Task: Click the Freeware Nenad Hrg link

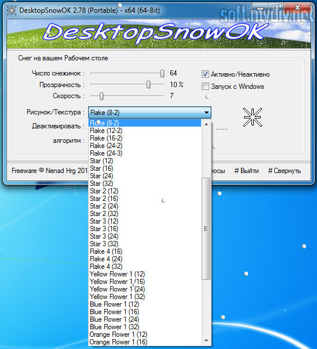Action: coord(49,171)
